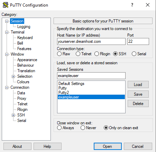Open the Bell category
This screenshot has height=152, width=156.
pos(20,43)
